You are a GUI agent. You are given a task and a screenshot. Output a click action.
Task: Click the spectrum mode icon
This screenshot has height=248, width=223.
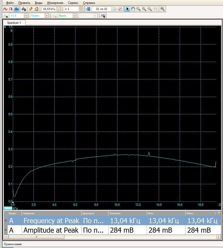pyautogui.click(x=16, y=9)
